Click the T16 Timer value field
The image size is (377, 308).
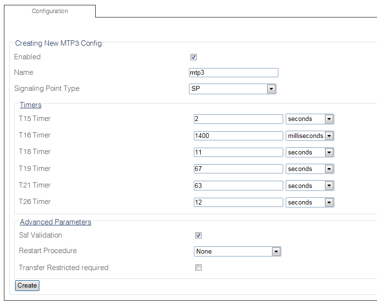click(238, 136)
